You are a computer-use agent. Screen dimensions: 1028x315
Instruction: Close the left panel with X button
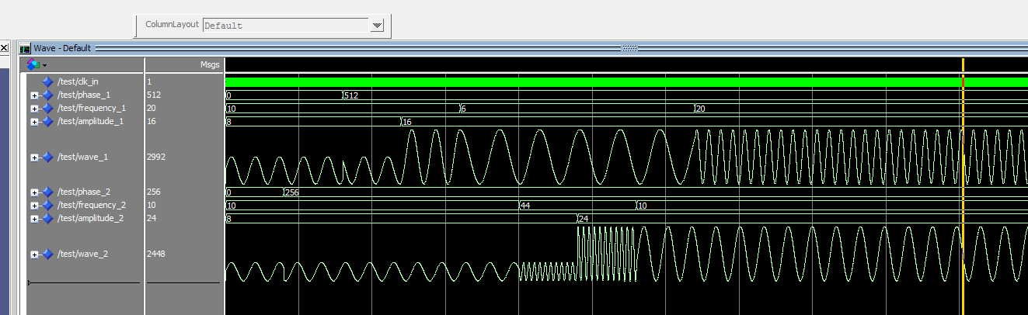point(4,48)
